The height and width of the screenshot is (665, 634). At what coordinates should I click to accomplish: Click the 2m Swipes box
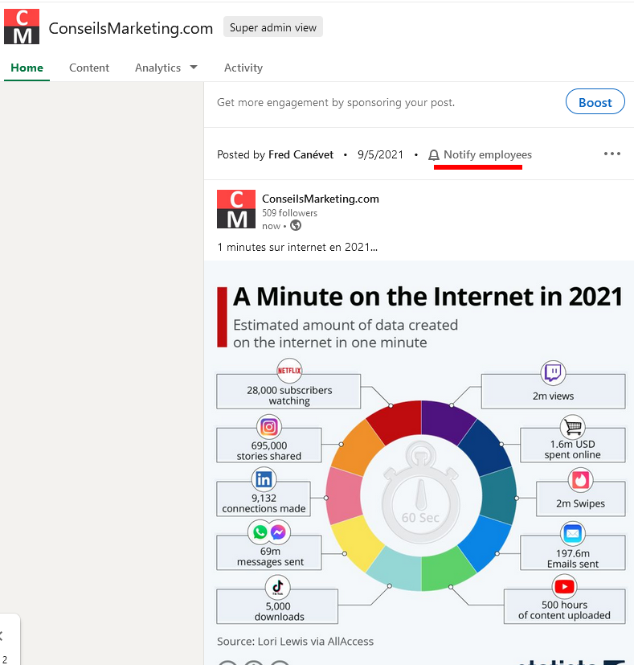click(x=581, y=499)
